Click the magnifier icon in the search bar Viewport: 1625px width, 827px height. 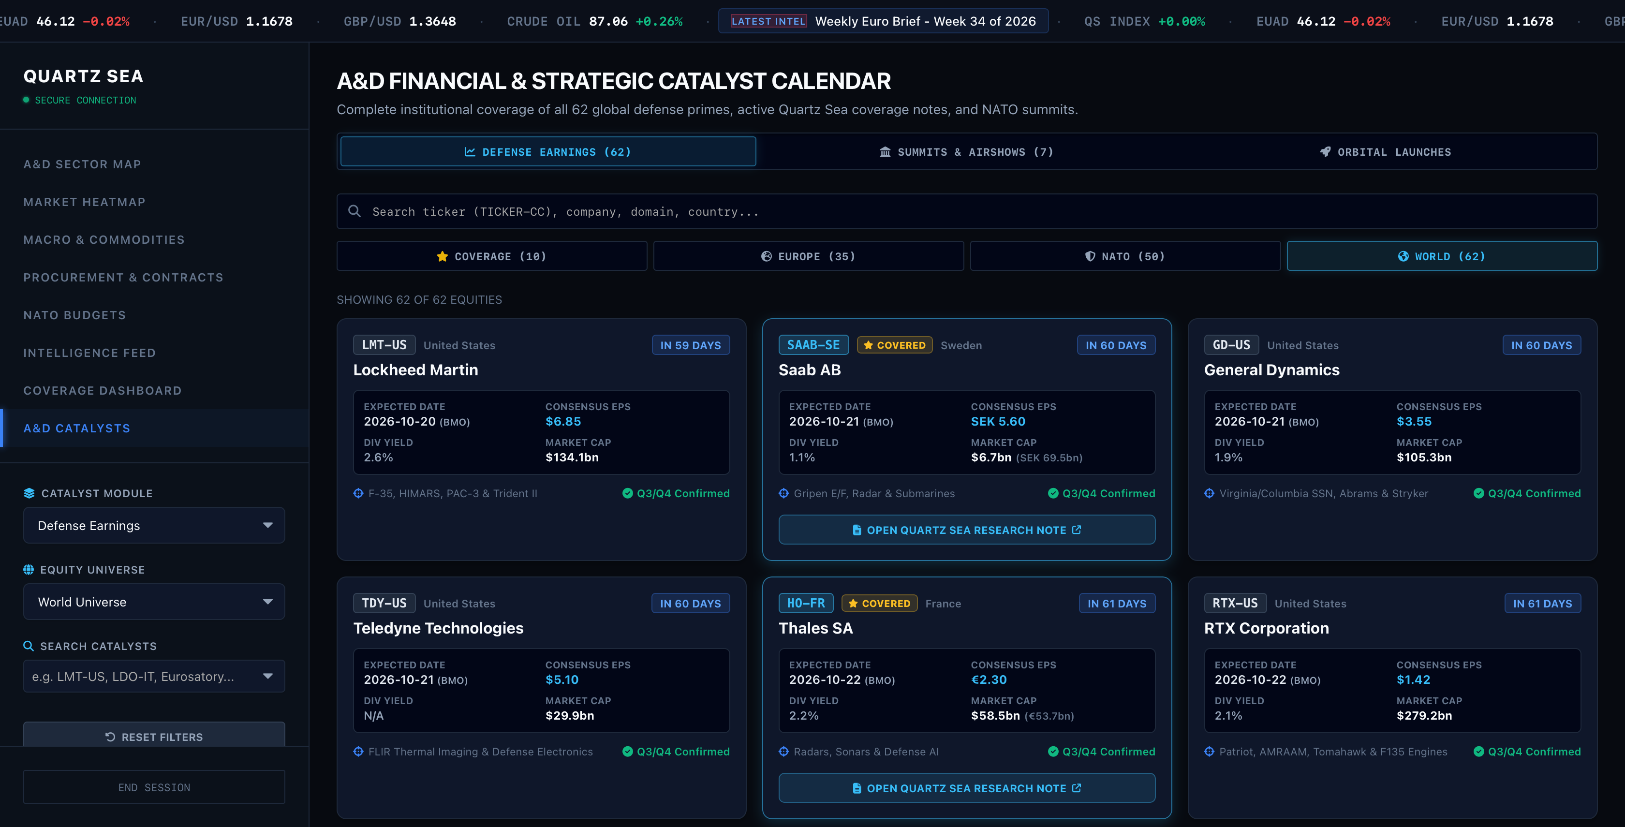[355, 211]
